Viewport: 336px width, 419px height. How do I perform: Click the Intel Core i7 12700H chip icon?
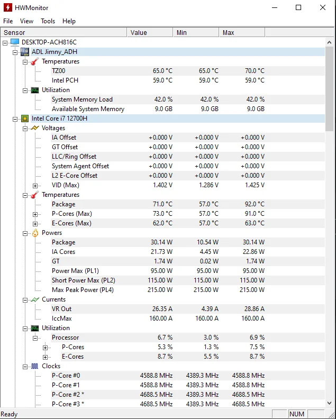[25, 119]
